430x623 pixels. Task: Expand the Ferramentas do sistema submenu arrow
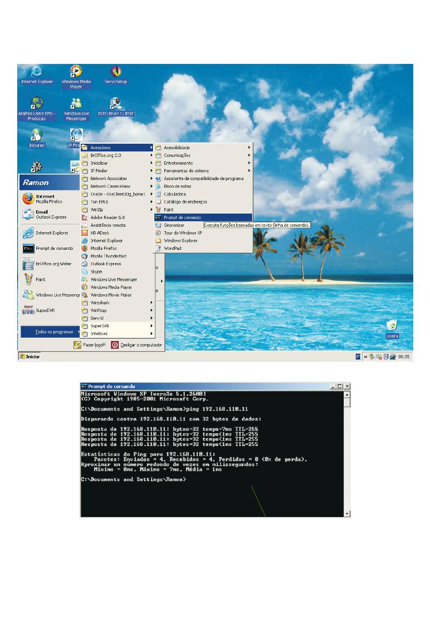249,170
